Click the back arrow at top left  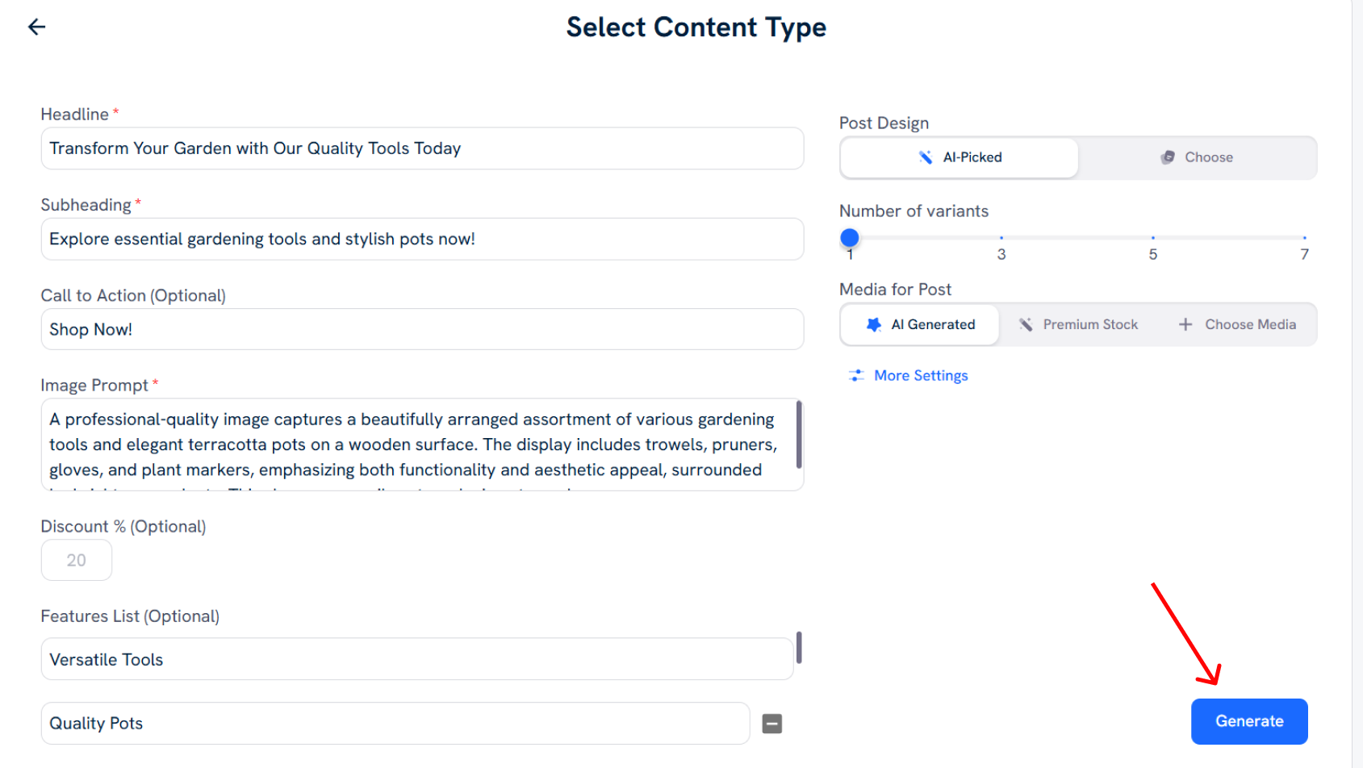(x=36, y=27)
